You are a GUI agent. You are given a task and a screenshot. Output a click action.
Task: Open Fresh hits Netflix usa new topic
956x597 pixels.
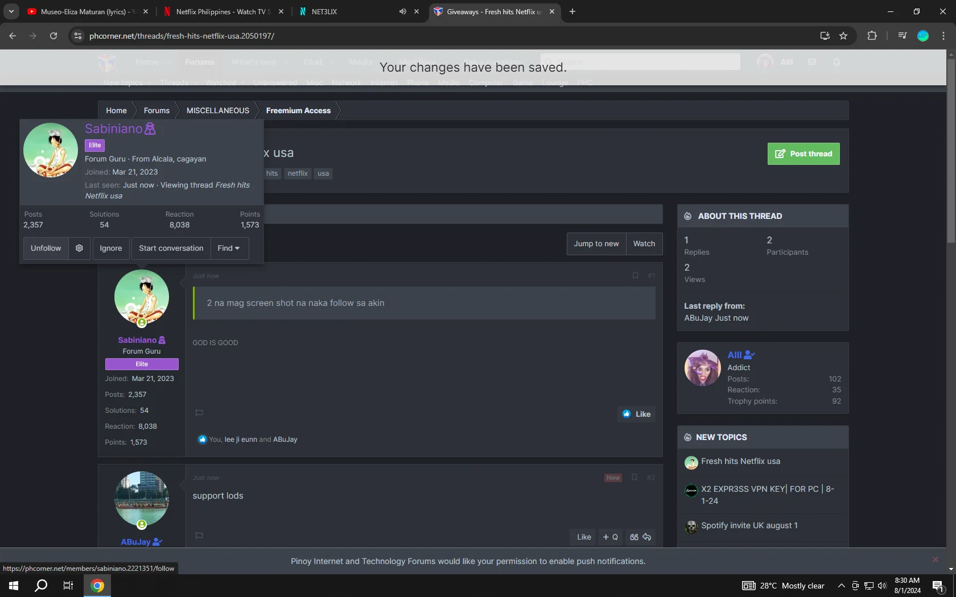[x=741, y=461]
